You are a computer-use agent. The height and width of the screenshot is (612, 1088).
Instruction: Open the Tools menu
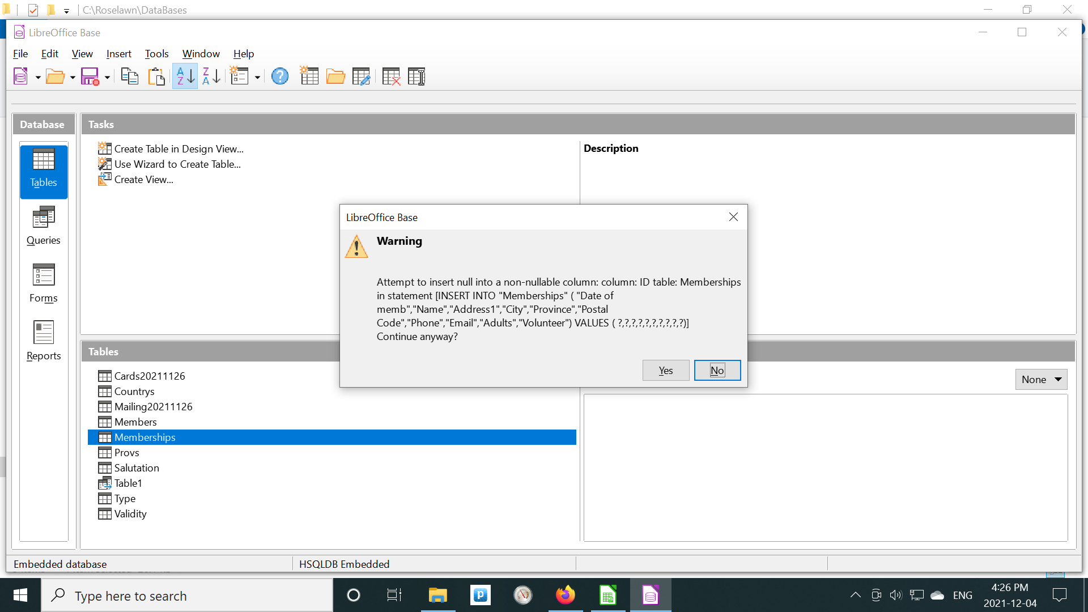[157, 54]
